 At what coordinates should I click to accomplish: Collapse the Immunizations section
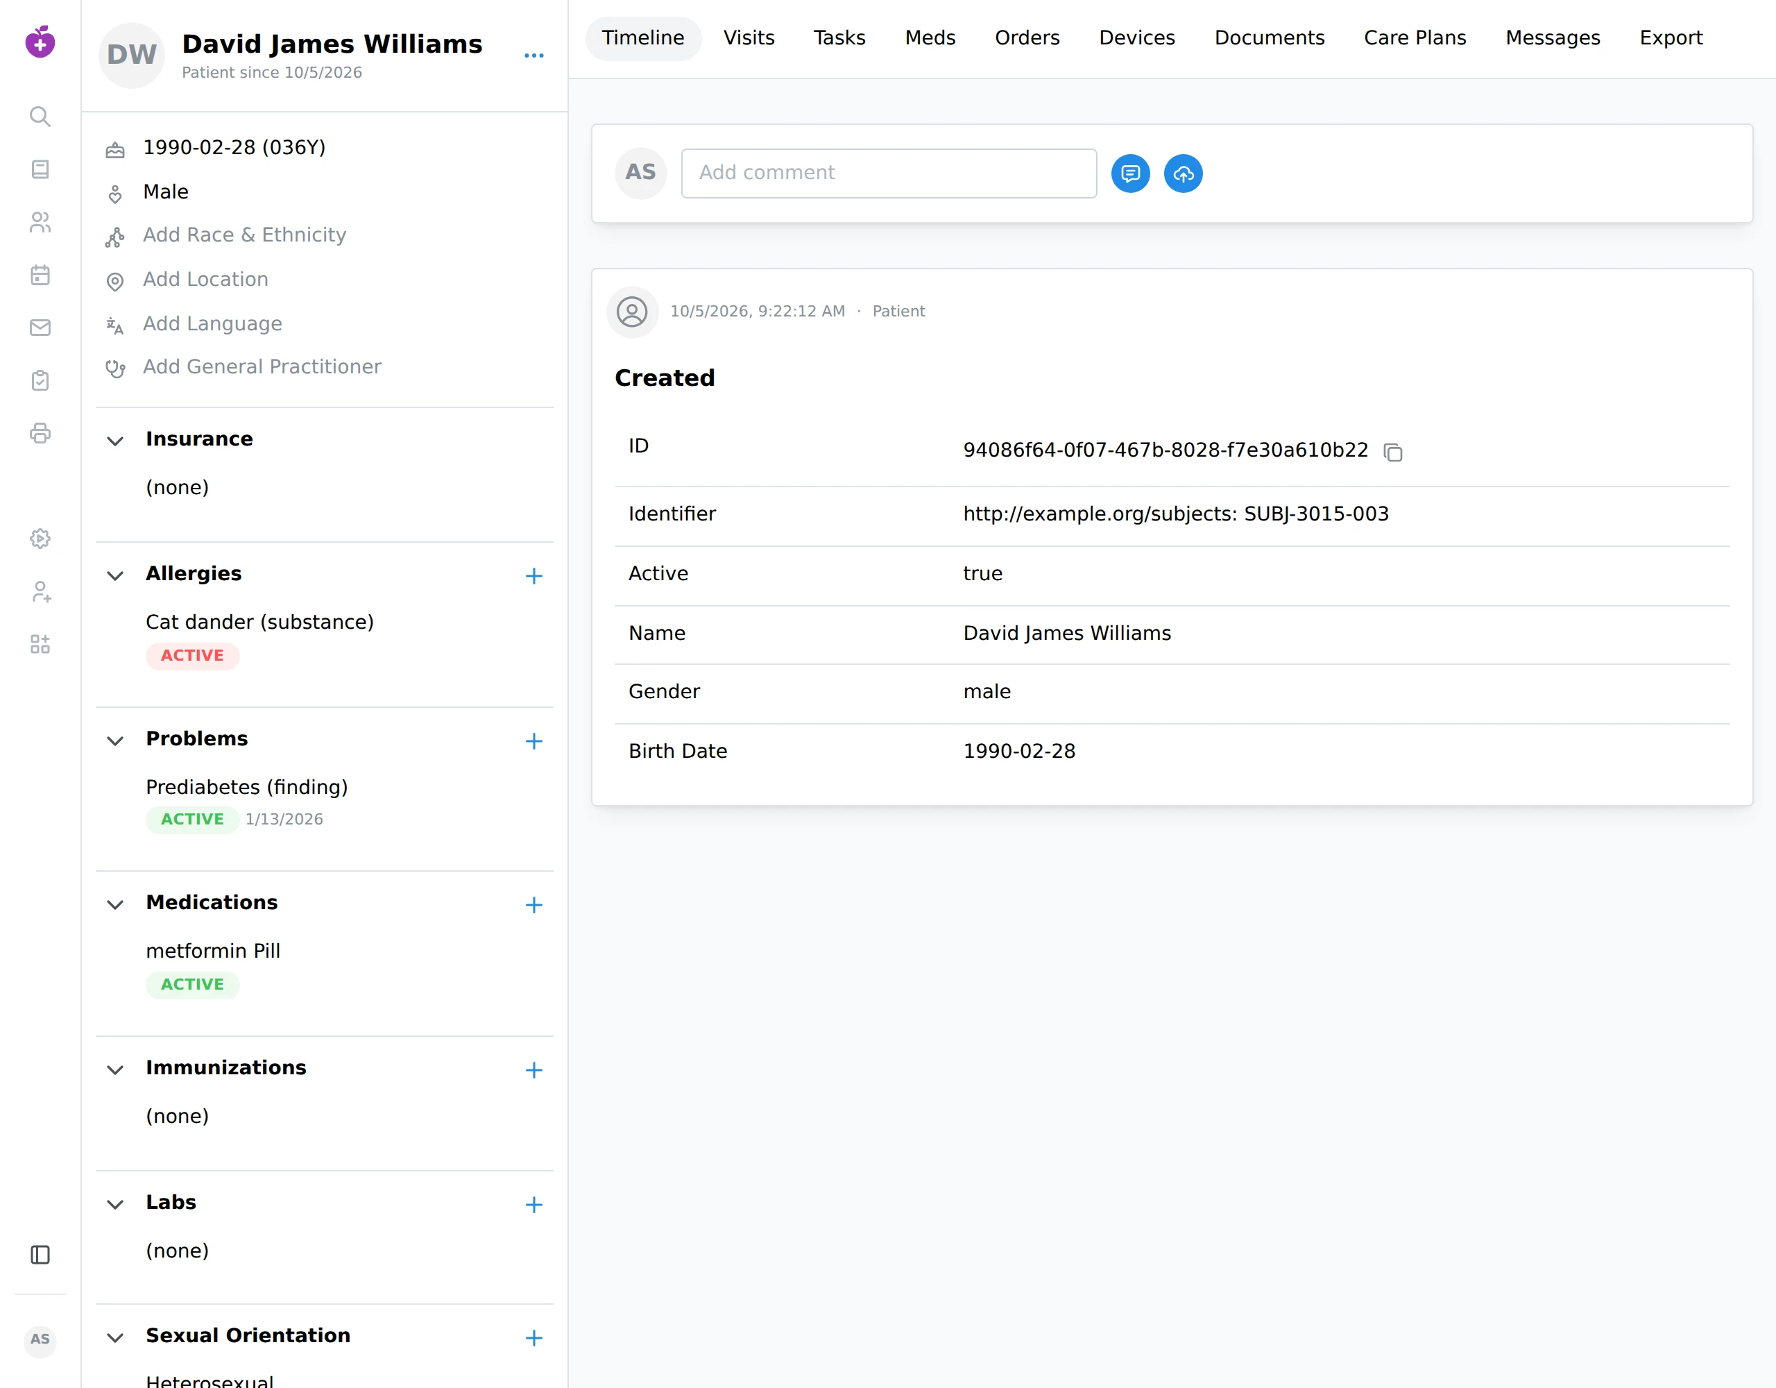[115, 1070]
